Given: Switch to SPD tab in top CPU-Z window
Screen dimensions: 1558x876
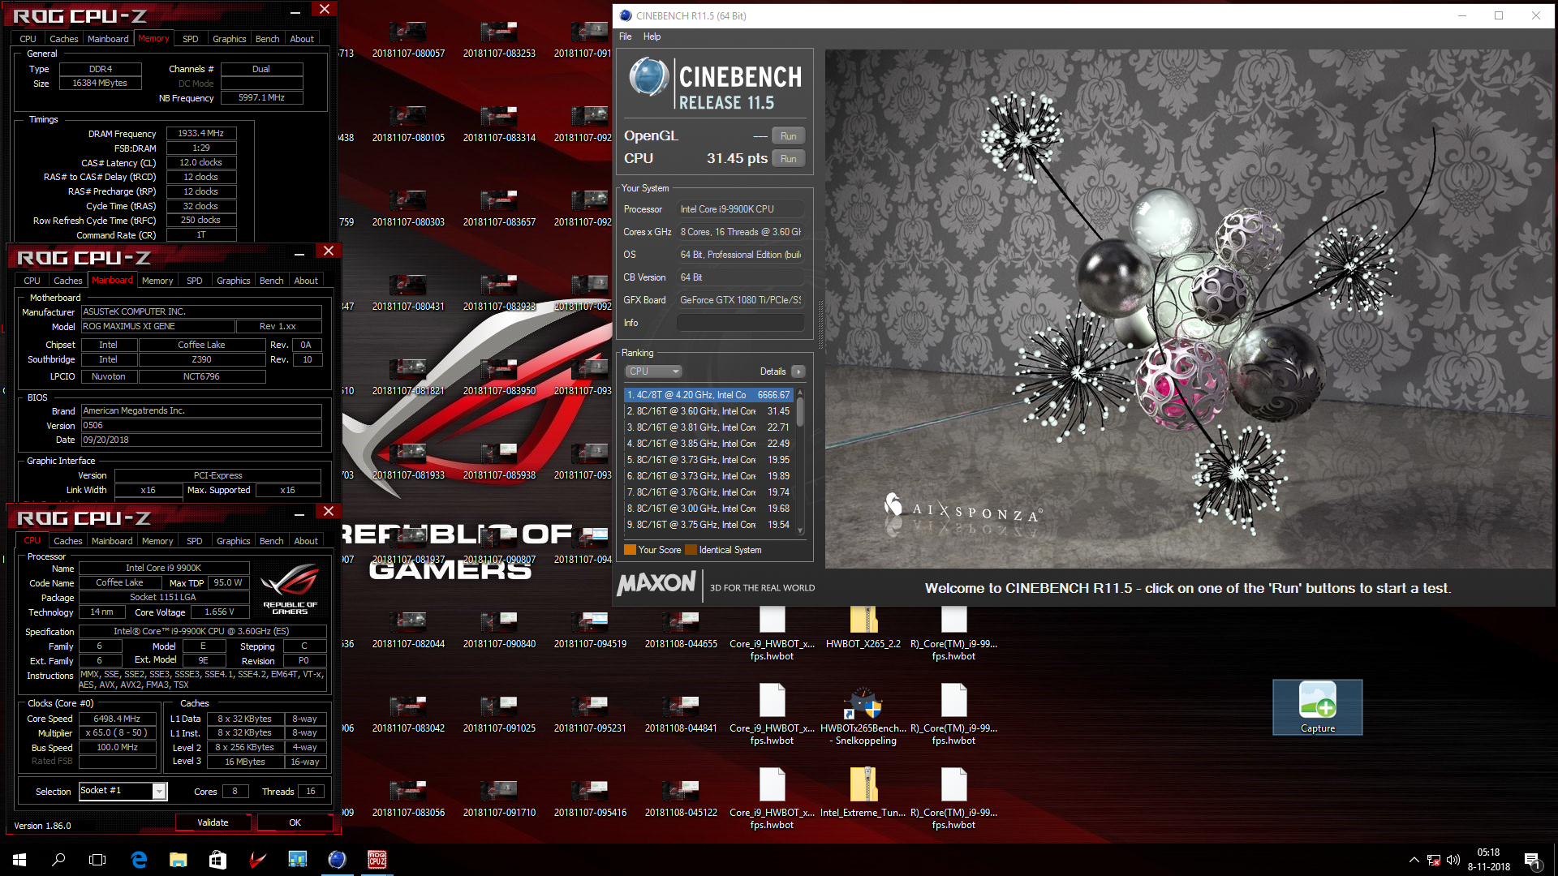Looking at the screenshot, I should pyautogui.click(x=190, y=39).
